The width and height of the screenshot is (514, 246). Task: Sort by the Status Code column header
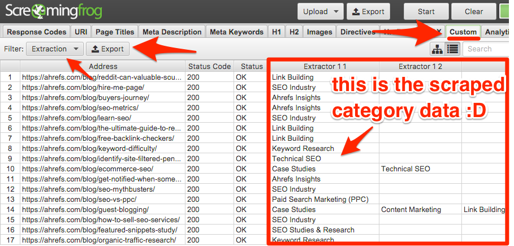tap(210, 66)
